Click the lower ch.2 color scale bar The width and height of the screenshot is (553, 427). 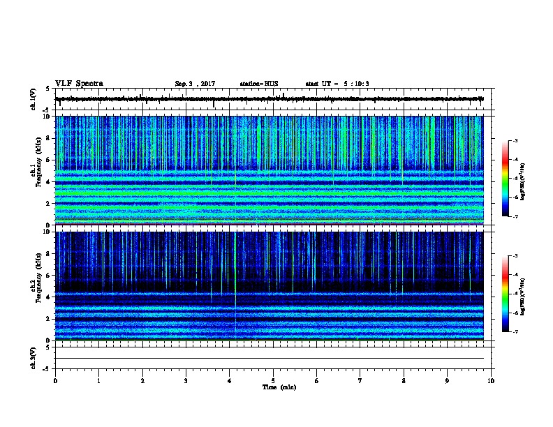pyautogui.click(x=505, y=294)
